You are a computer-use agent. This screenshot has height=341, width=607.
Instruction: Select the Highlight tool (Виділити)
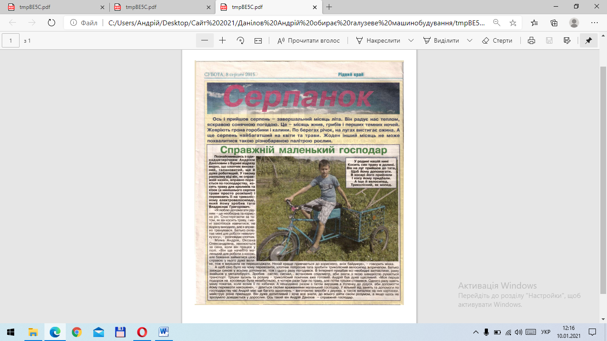(441, 40)
